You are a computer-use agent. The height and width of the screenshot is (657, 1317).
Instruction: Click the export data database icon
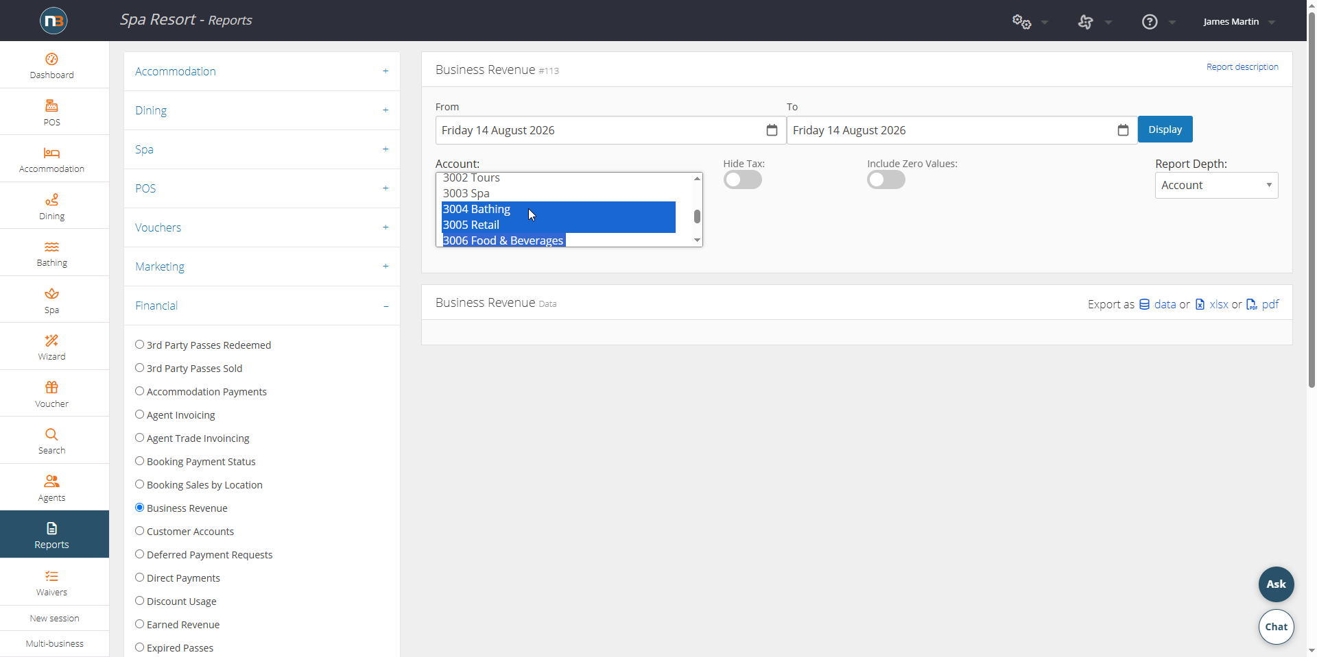point(1144,304)
